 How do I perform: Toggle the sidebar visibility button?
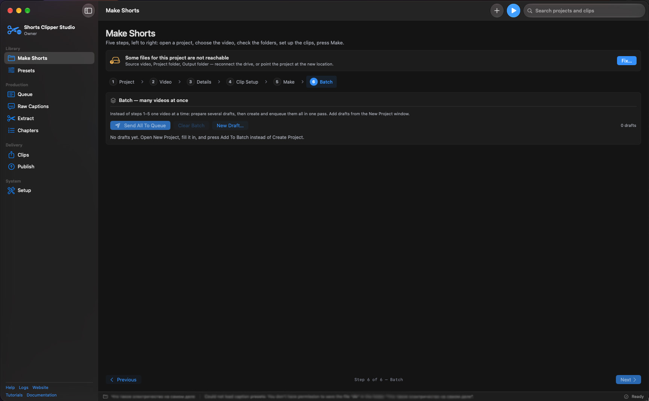(x=88, y=11)
